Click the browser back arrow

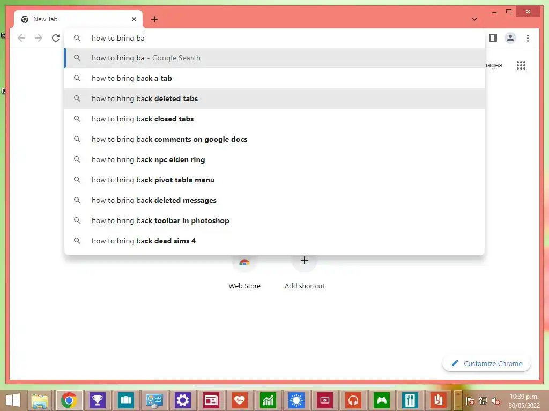point(21,38)
